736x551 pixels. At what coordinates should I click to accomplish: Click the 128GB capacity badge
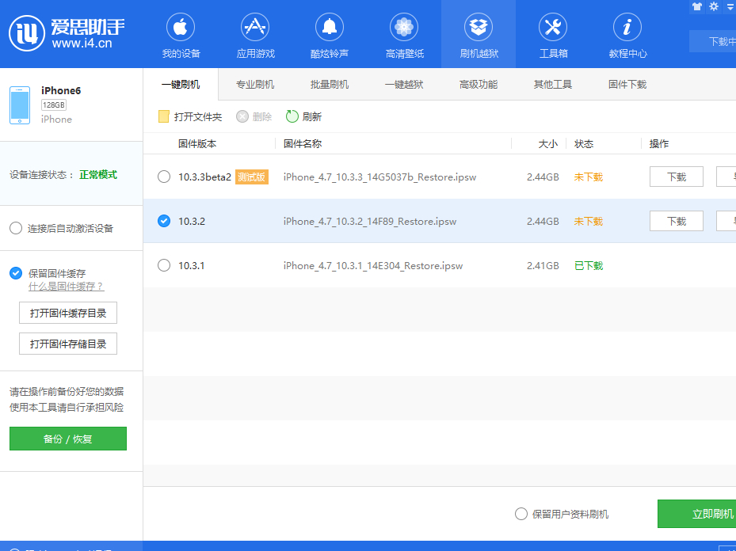(54, 104)
